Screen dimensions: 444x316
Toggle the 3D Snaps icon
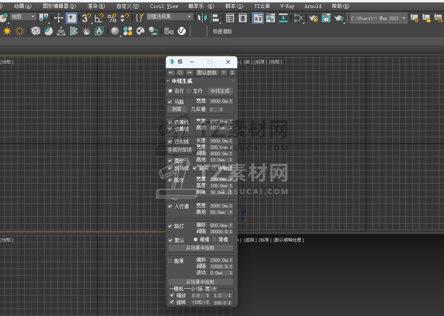pos(86,18)
